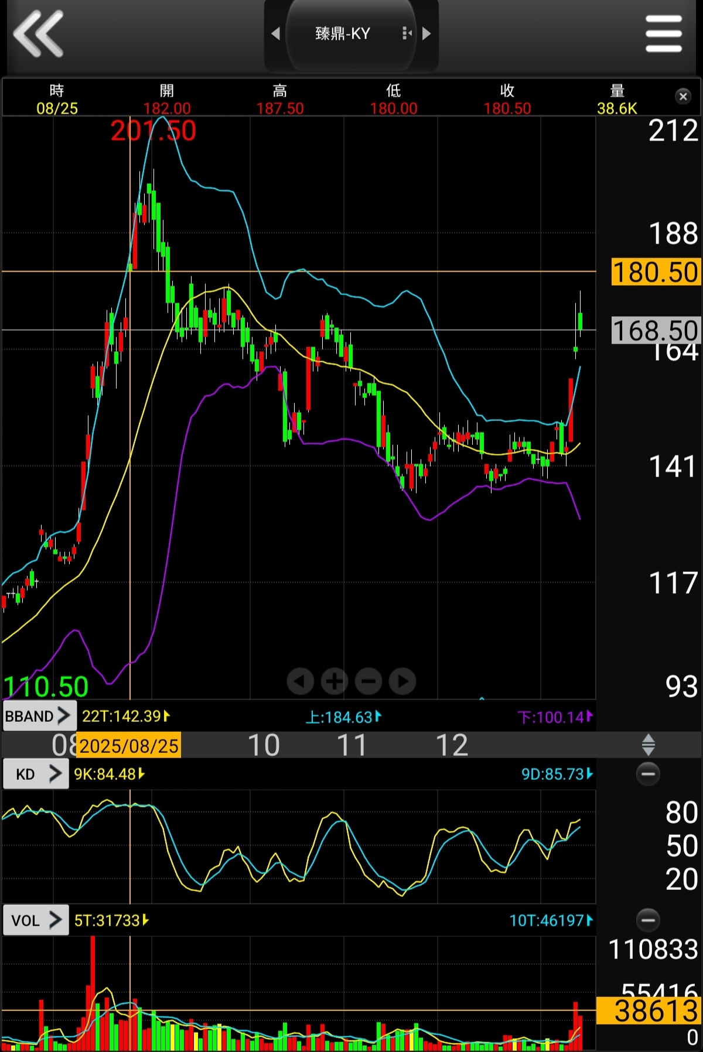Open the BBAND indicator selector
Screen dimensions: 703x1052
coord(39,716)
